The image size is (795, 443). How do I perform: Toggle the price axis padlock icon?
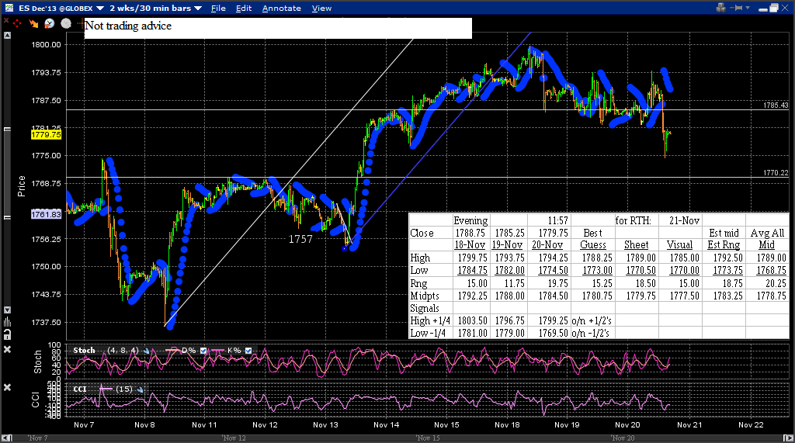pos(7,334)
